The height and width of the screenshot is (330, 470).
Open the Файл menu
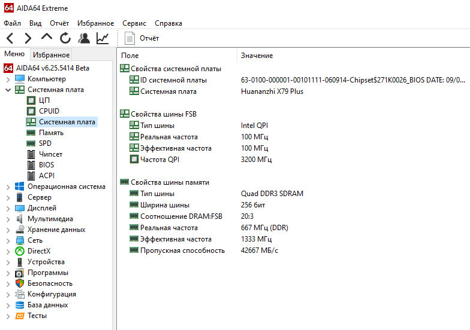point(12,23)
